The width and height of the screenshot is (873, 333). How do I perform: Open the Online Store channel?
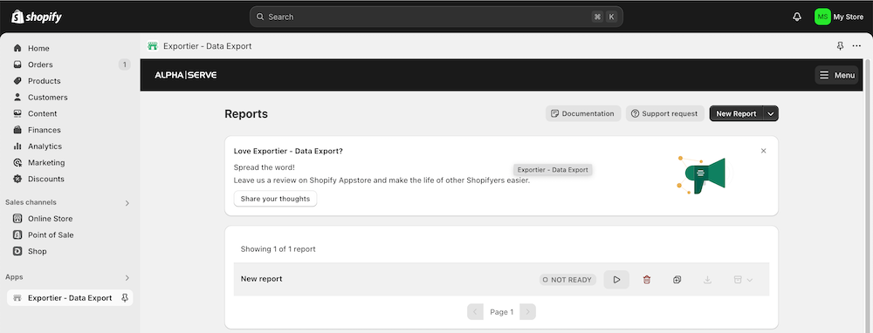tap(50, 219)
